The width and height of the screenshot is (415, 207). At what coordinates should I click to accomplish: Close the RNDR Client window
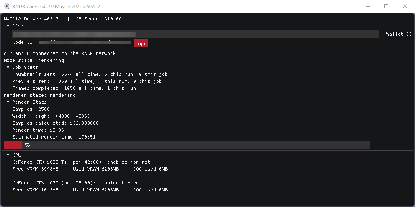[x=405, y=6]
